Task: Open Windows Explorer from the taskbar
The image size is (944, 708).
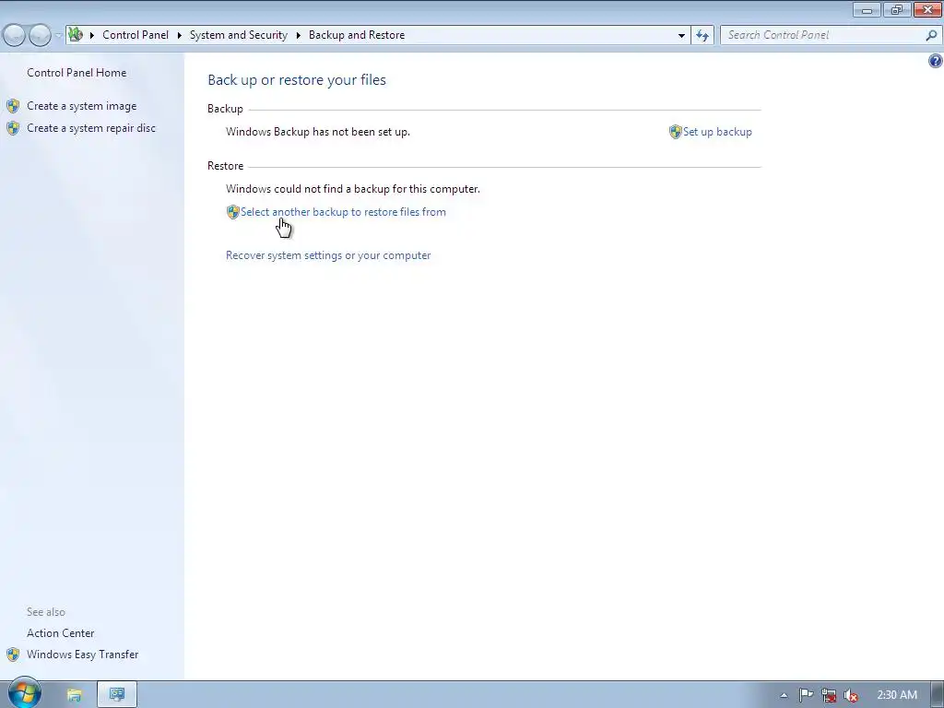Action: click(74, 695)
